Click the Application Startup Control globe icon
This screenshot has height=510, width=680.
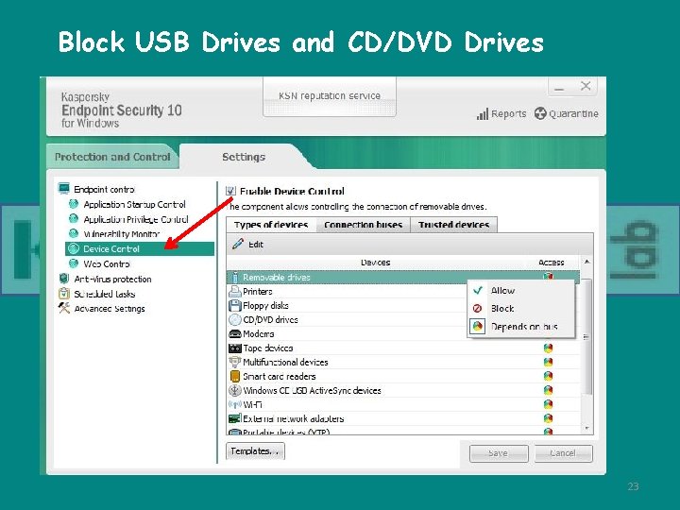click(x=74, y=204)
